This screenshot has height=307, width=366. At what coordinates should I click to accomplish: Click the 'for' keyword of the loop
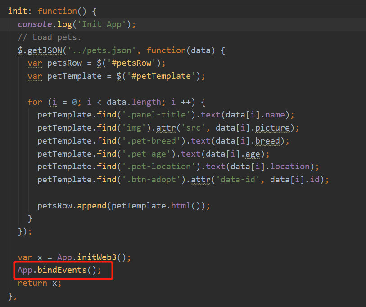click(35, 102)
